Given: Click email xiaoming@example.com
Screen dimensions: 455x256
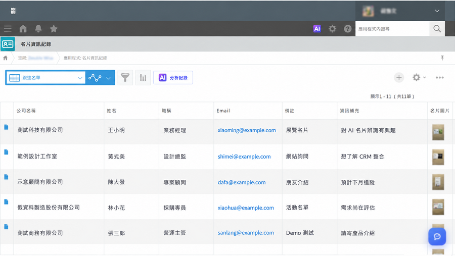Looking at the screenshot, I should point(247,130).
